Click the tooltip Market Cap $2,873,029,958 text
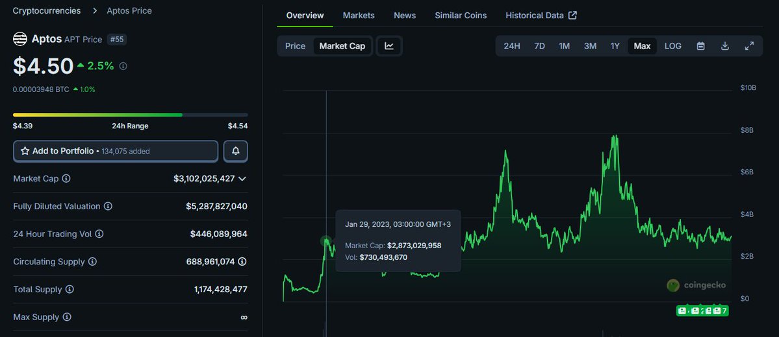 pyautogui.click(x=393, y=246)
